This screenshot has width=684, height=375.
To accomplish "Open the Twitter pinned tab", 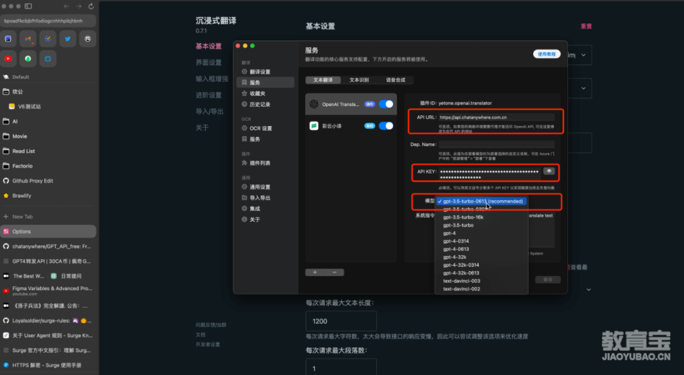I will [68, 39].
